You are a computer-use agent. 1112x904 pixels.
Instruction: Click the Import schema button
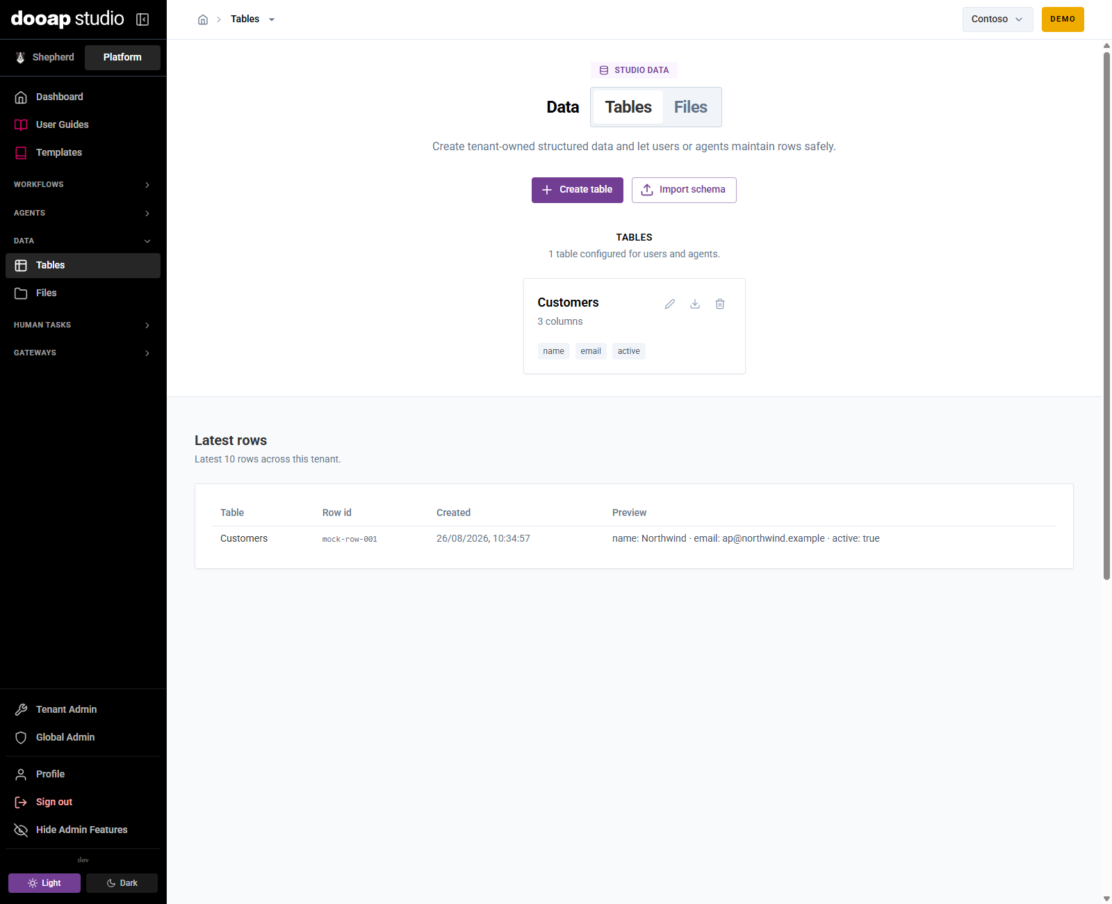[x=684, y=190]
